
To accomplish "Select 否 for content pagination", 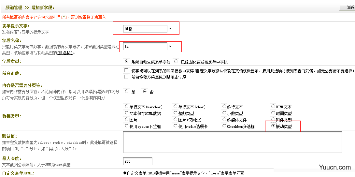I will (x=145, y=92).
